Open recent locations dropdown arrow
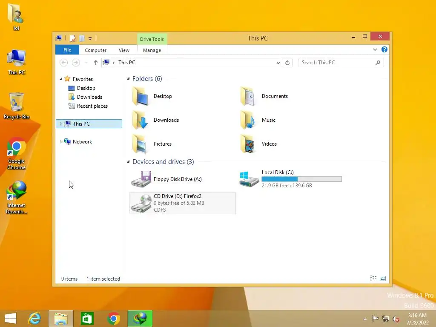 click(x=86, y=63)
